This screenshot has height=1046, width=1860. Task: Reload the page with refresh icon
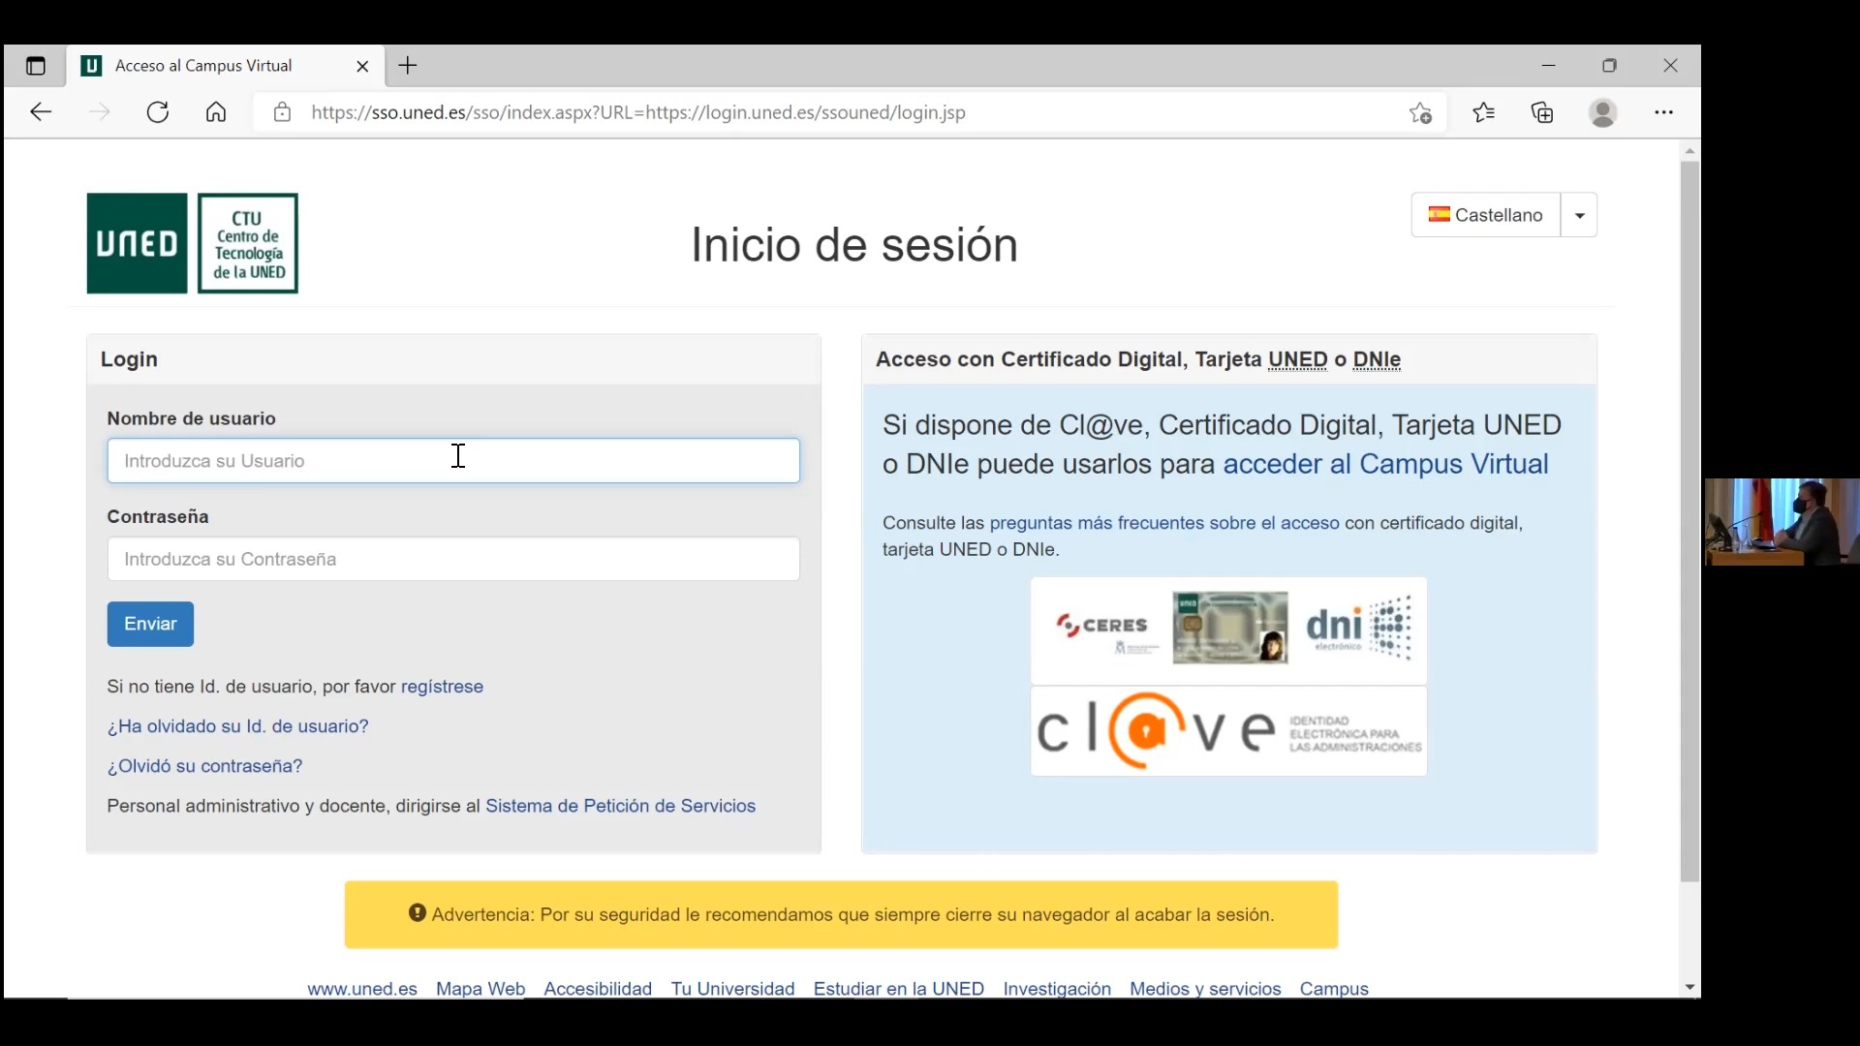[x=158, y=112]
